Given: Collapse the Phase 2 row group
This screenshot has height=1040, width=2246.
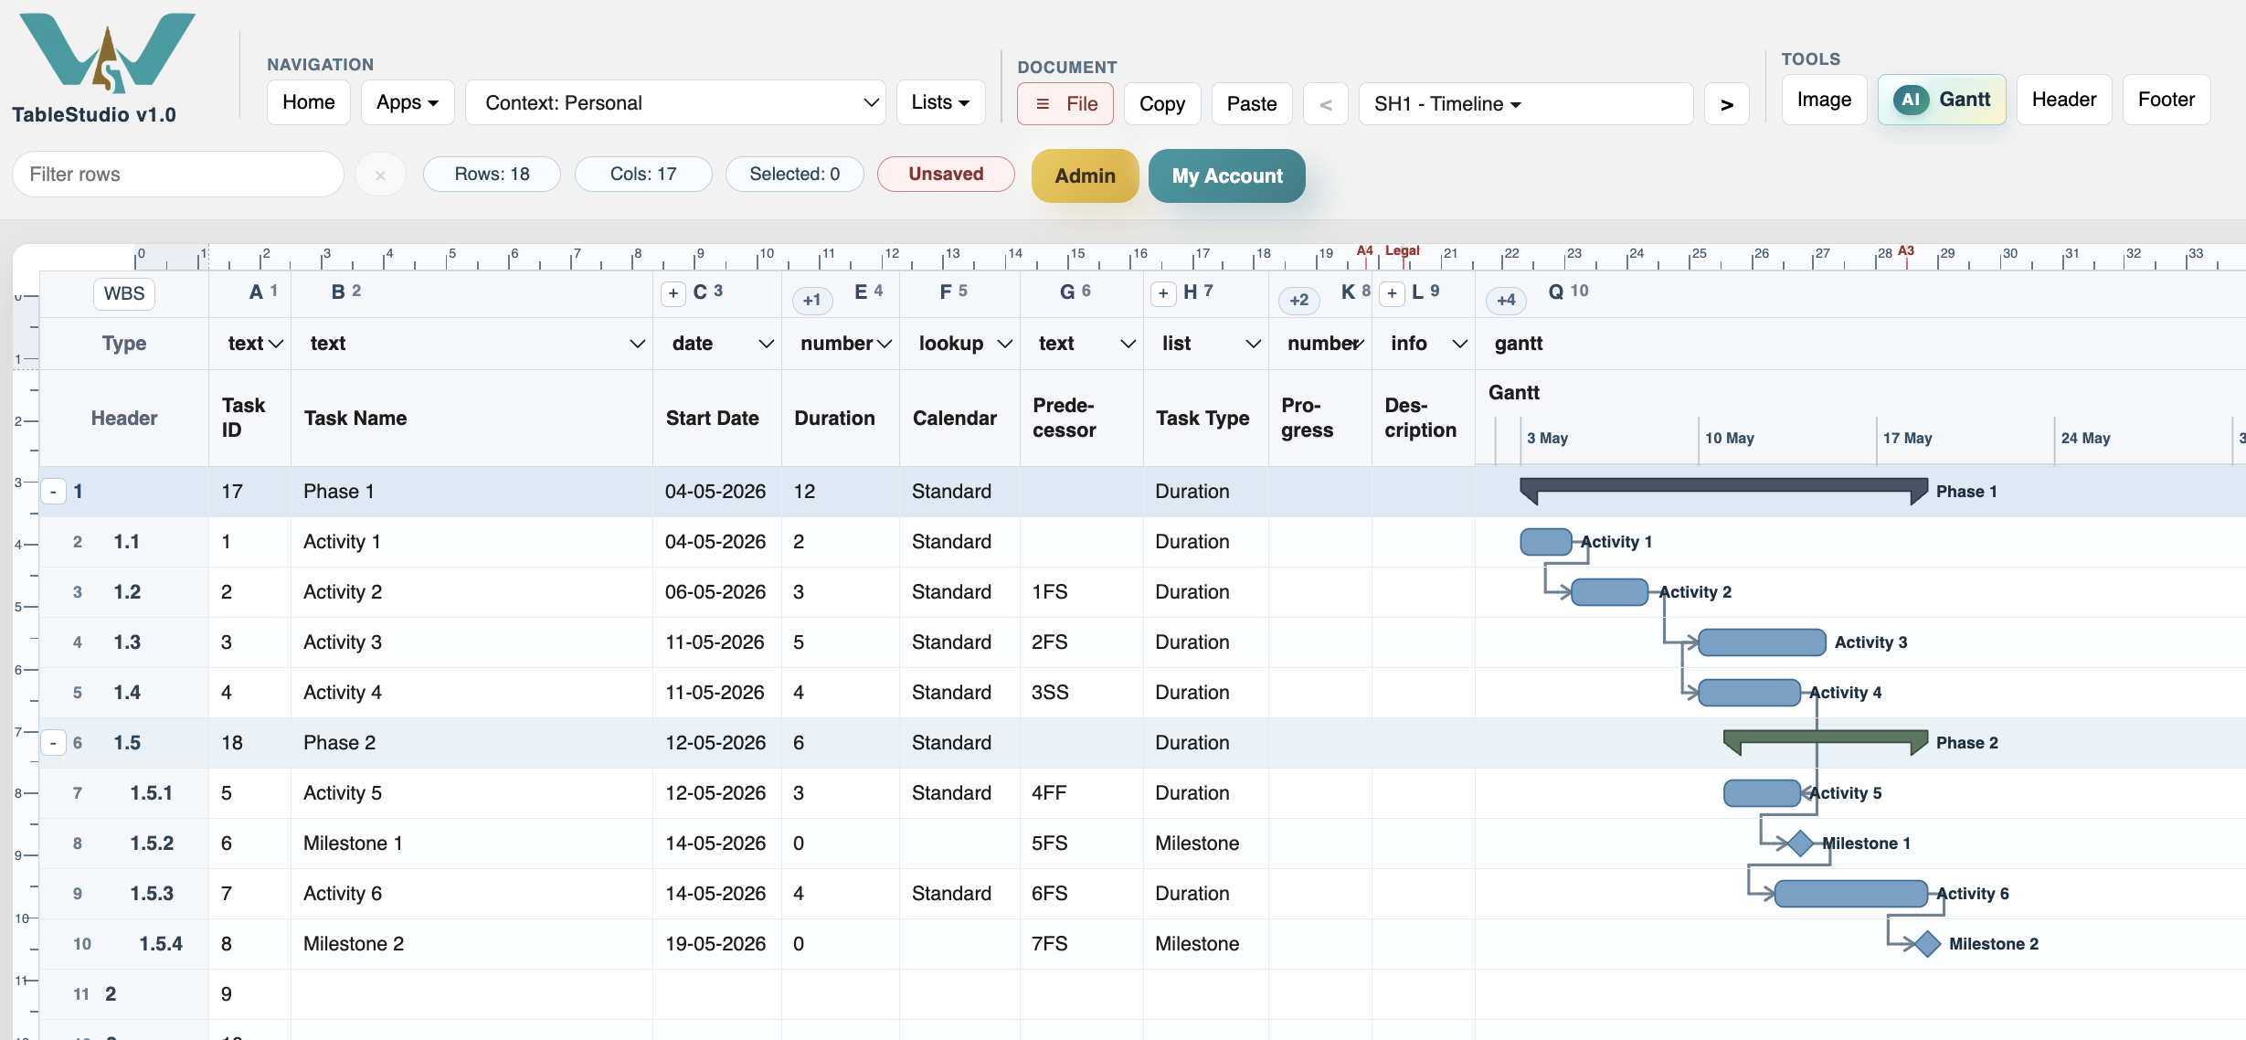Looking at the screenshot, I should point(53,743).
